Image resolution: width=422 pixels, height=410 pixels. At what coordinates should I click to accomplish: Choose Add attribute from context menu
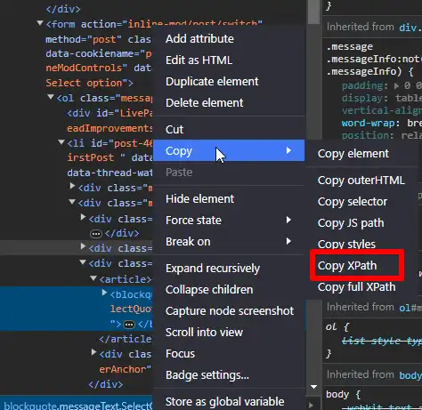pyautogui.click(x=199, y=39)
